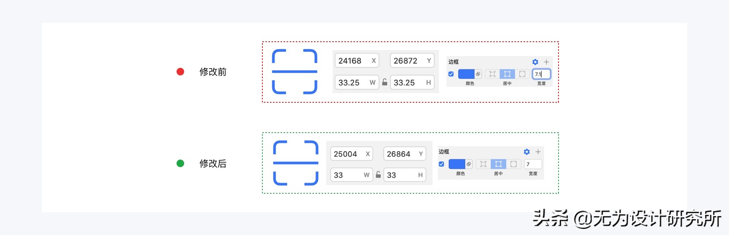Open border settings gear in 修改前 panel
Viewport: 729px width, 235px height.
pyautogui.click(x=535, y=62)
